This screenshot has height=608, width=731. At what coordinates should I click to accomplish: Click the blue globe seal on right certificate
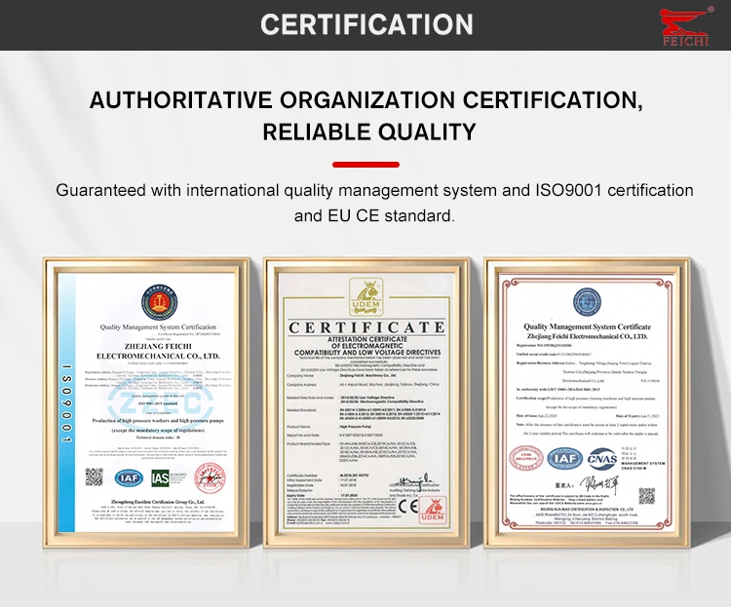click(x=587, y=302)
